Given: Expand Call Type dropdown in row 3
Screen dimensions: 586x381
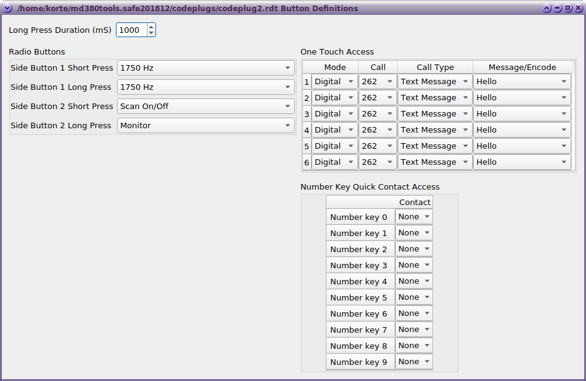Looking at the screenshot, I should point(434,114).
